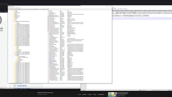Like the YouTube video
Screen dimensions: 172x97
tap(79, 95)
